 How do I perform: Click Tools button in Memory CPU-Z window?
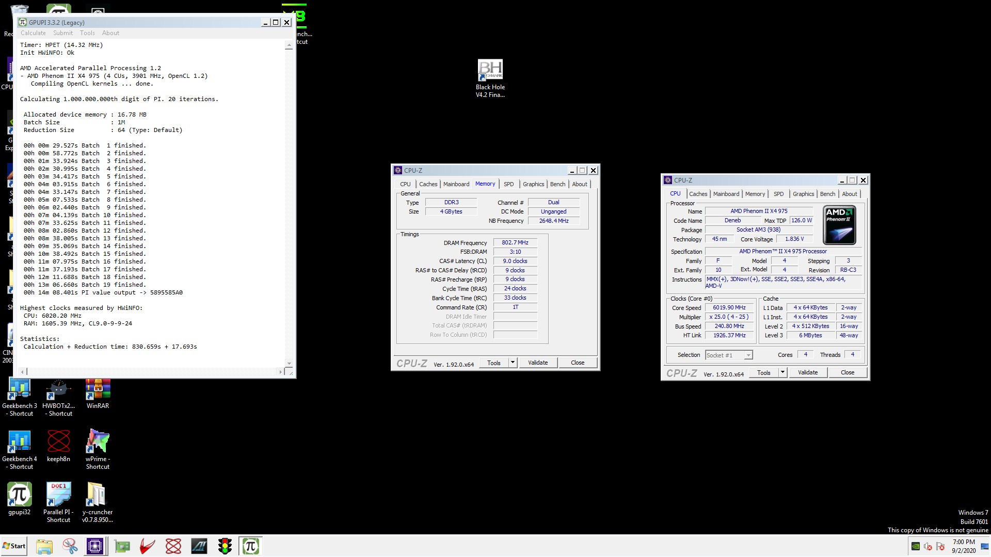click(494, 363)
